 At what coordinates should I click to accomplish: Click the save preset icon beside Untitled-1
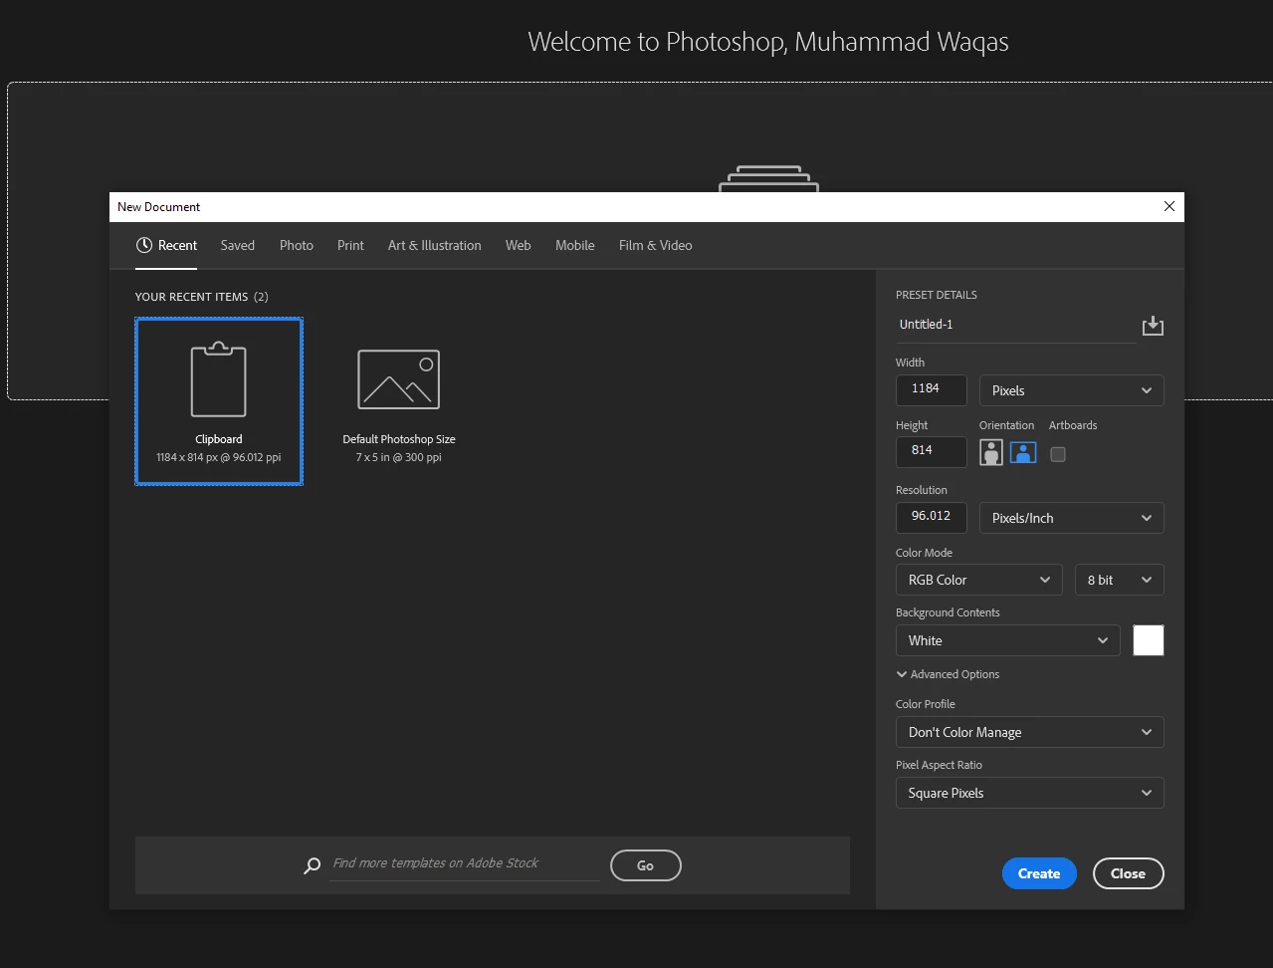pyautogui.click(x=1153, y=326)
